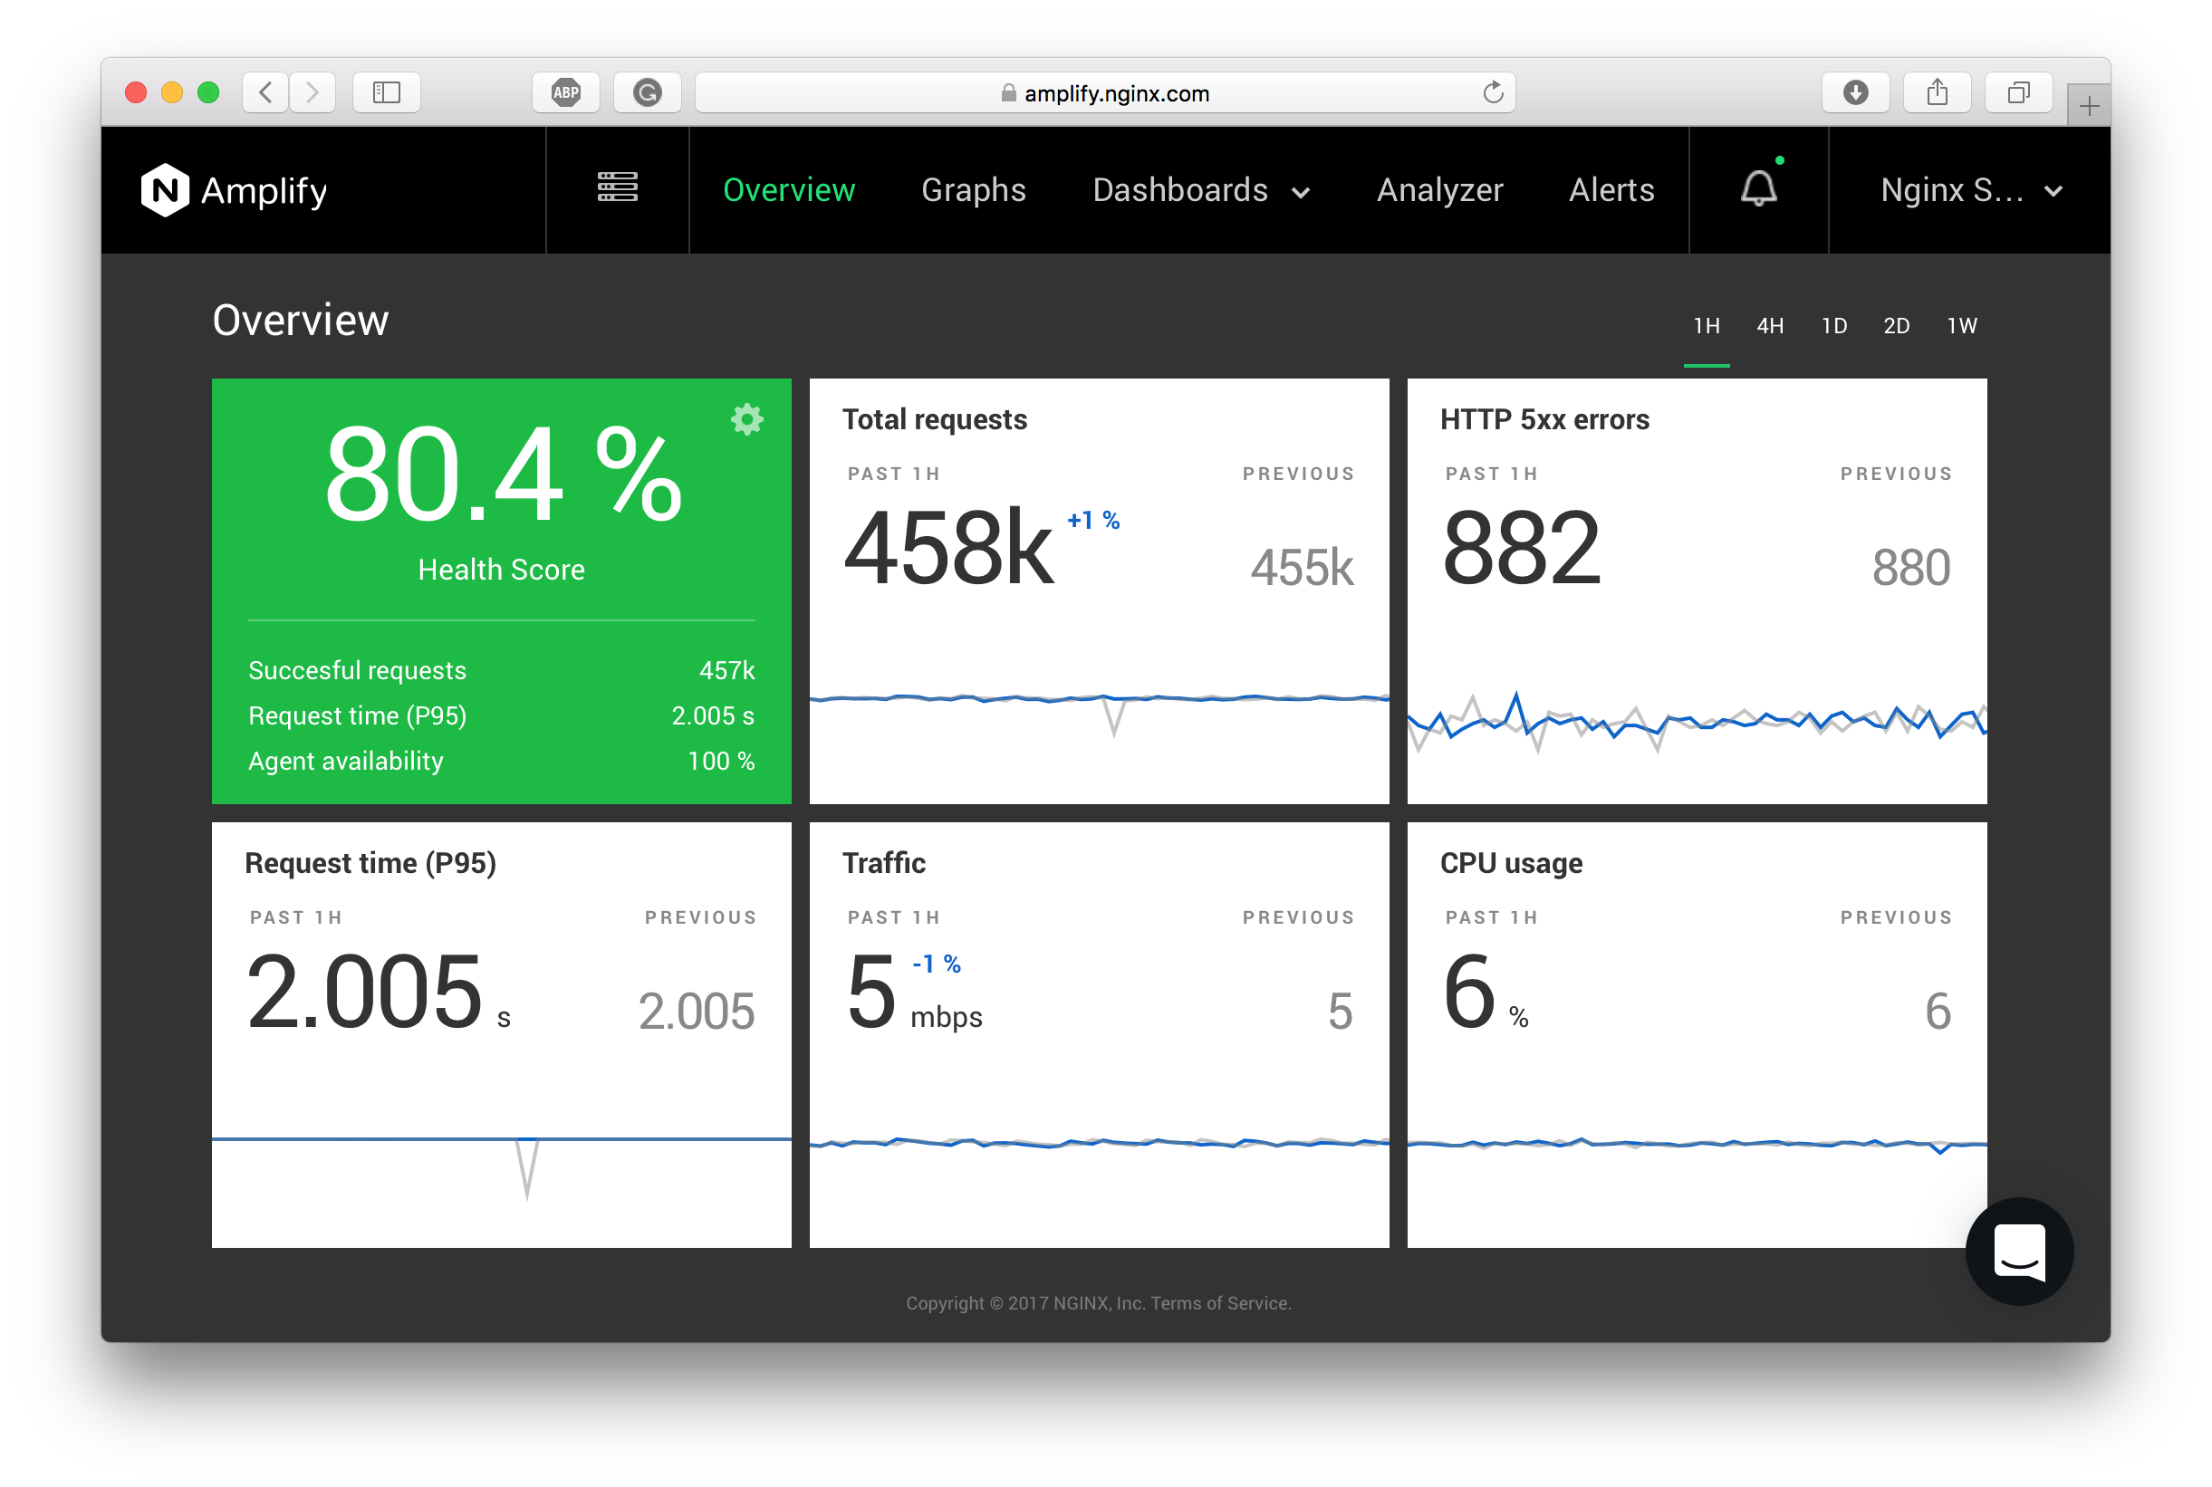Click the Terms of Service link
The width and height of the screenshot is (2212, 1487).
coord(1220,1303)
